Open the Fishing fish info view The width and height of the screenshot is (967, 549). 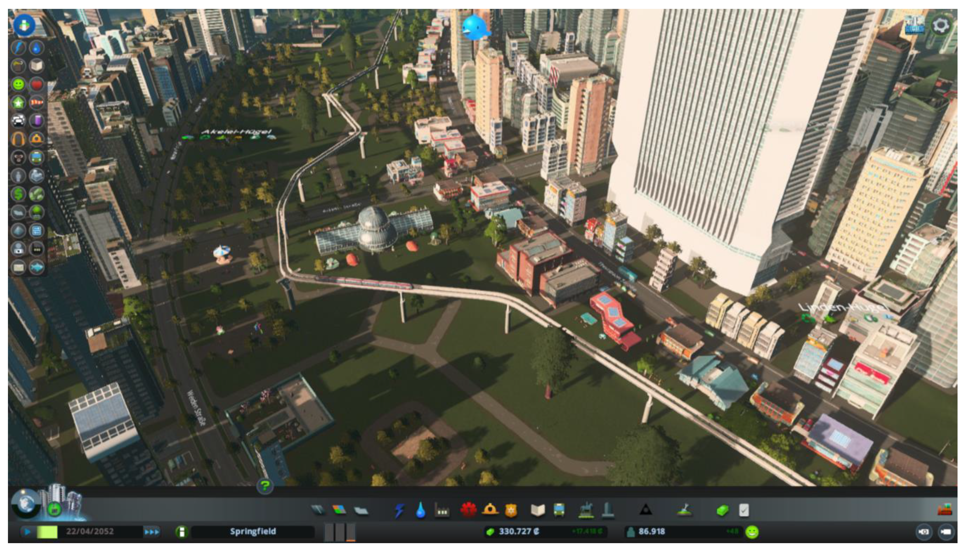[36, 267]
